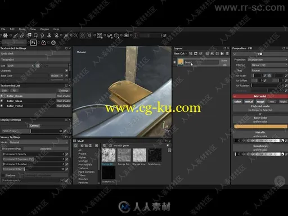Click the panorama Environment Map button
The width and height of the screenshot is (288, 216).
(46, 148)
